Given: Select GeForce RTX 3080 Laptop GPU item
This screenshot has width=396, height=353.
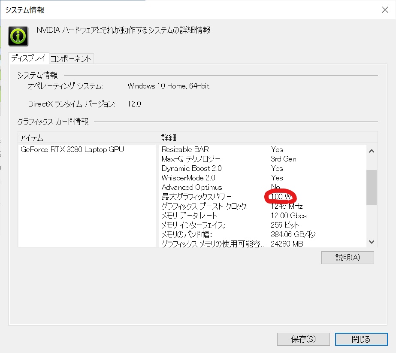Looking at the screenshot, I should click(x=72, y=149).
